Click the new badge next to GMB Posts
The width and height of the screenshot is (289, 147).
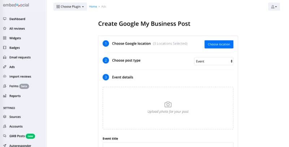30,136
